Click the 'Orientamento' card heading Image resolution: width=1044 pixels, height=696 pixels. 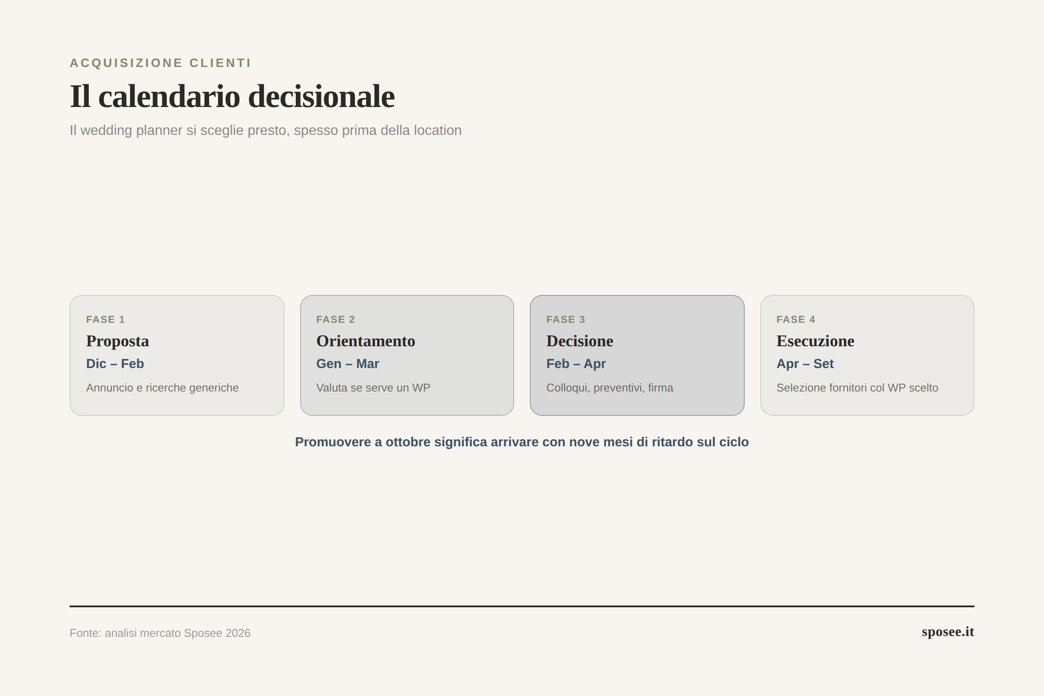tap(366, 341)
